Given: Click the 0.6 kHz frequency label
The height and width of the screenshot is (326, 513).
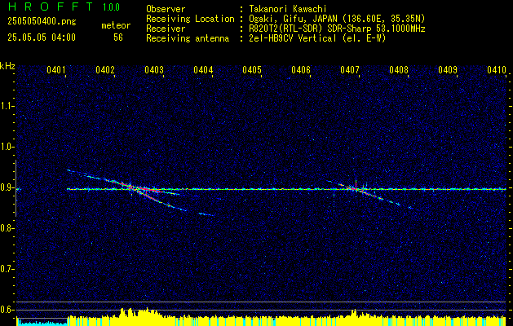Looking at the screenshot, I should [x=7, y=310].
